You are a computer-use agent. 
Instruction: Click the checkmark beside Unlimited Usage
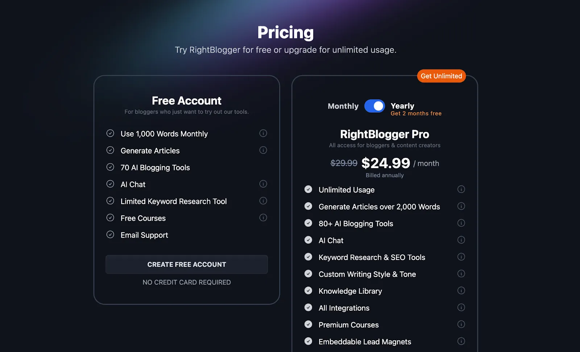click(x=308, y=189)
